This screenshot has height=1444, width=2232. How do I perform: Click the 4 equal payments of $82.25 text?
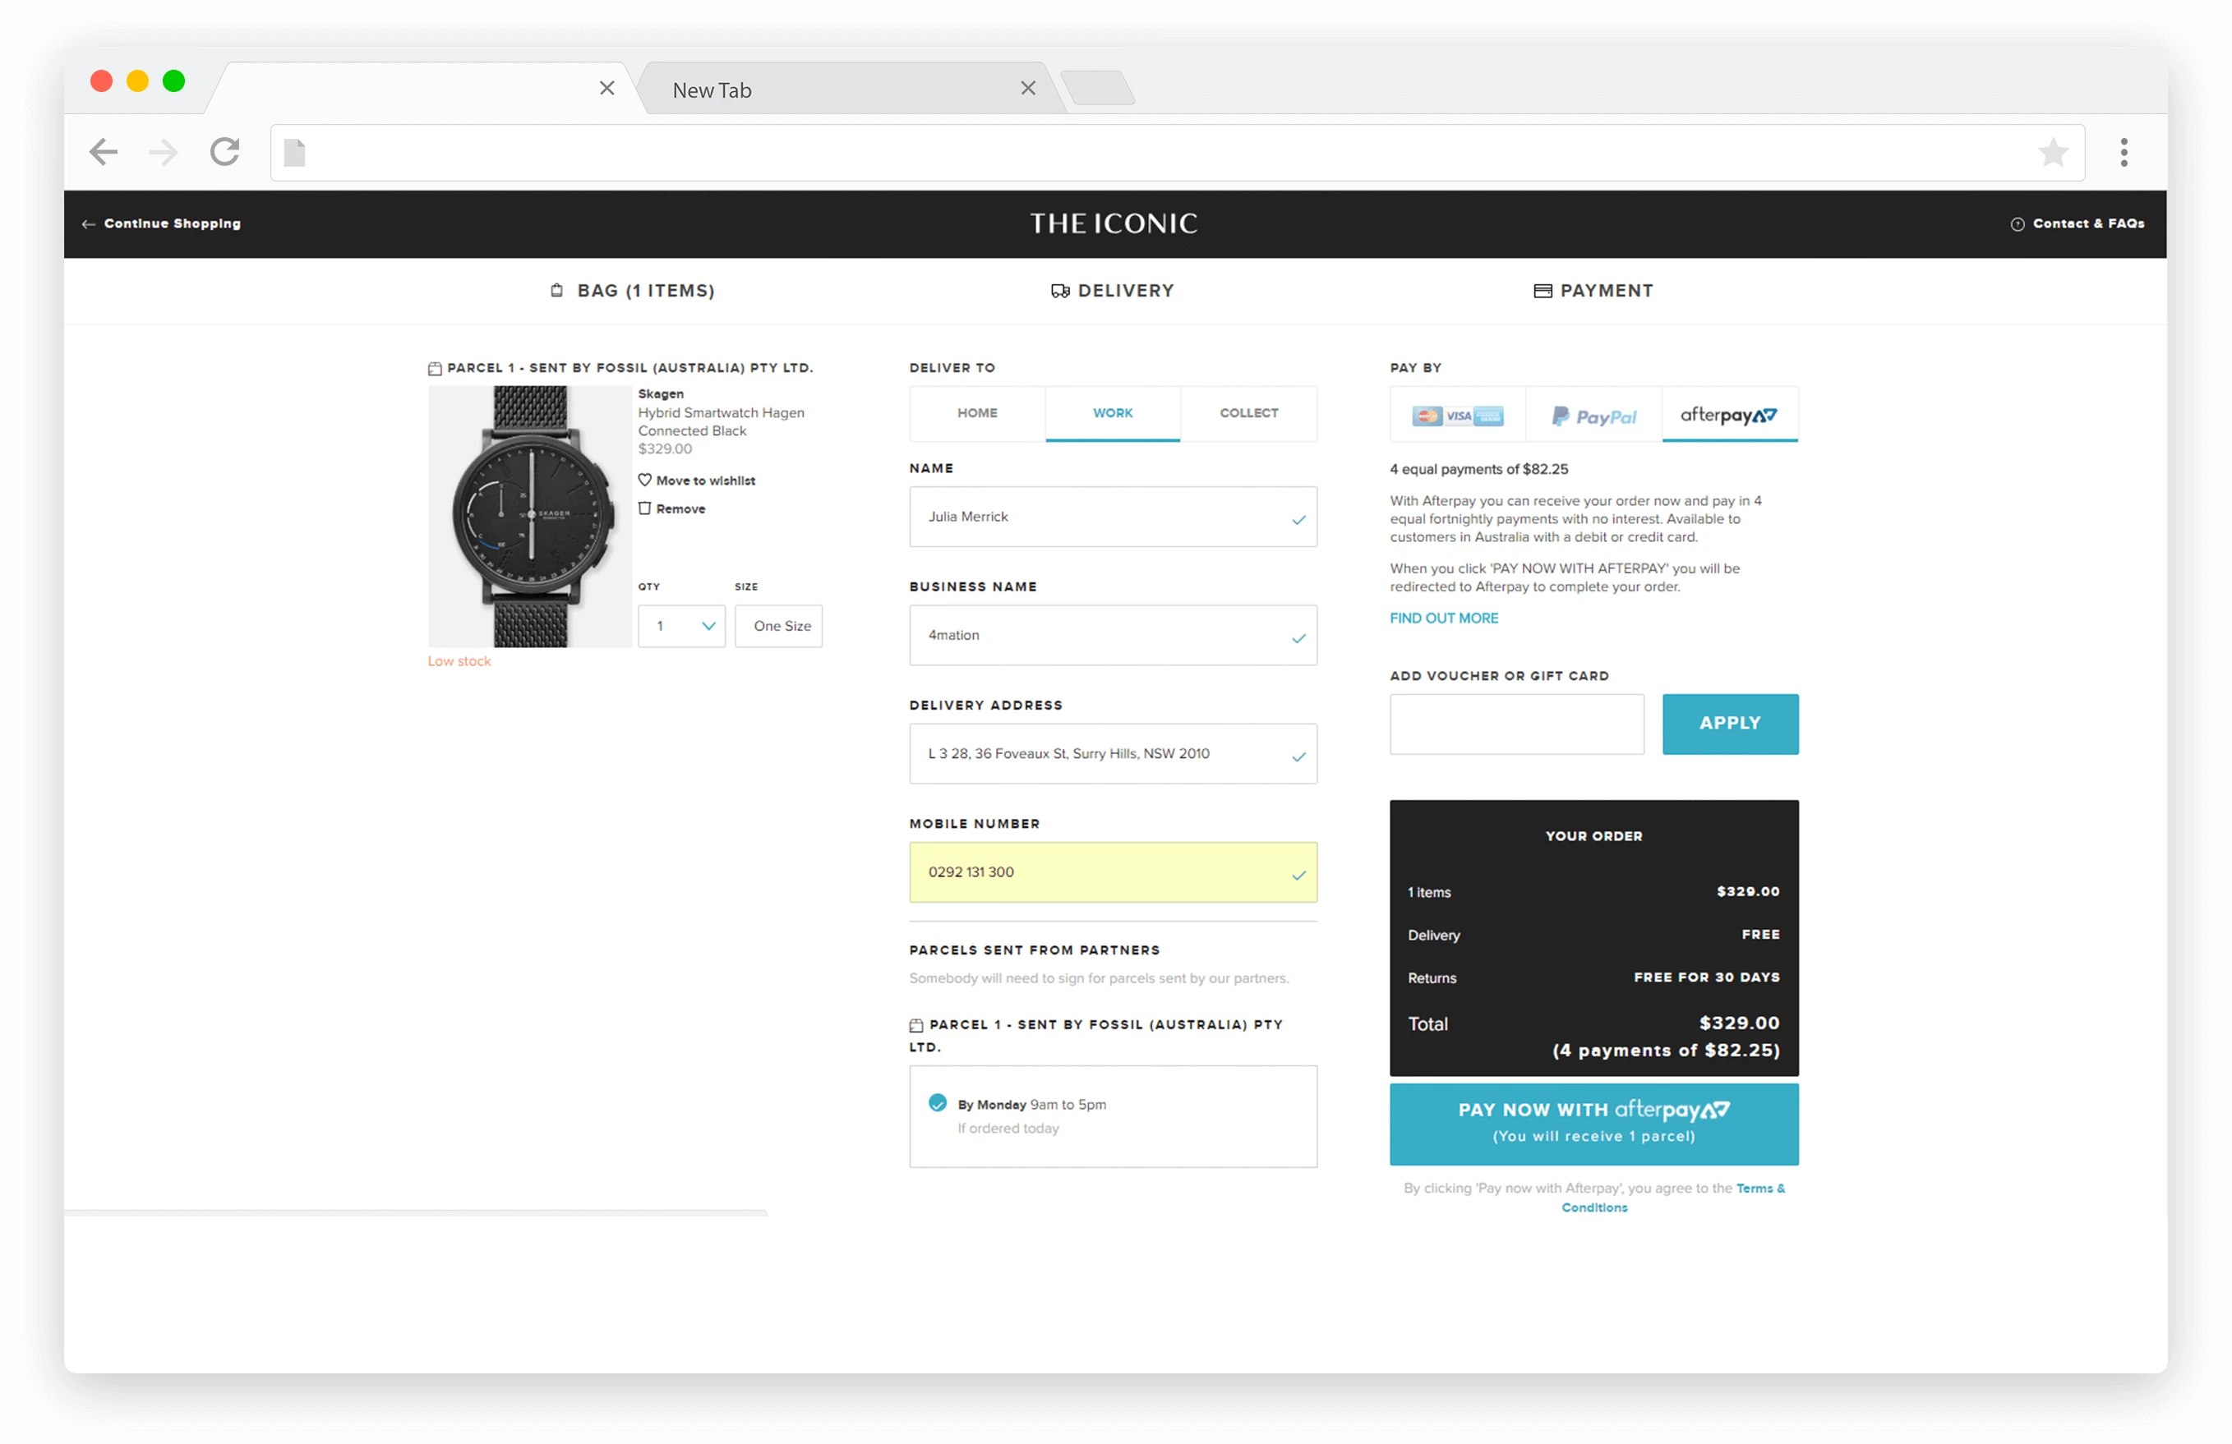pos(1479,470)
